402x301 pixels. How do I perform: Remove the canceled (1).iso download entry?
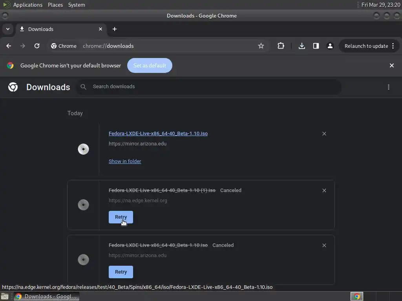click(x=324, y=190)
